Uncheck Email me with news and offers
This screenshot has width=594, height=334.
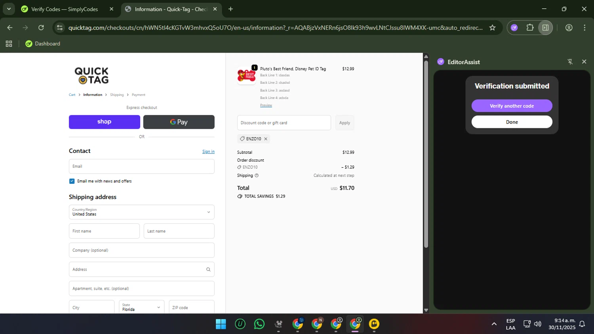point(72,181)
